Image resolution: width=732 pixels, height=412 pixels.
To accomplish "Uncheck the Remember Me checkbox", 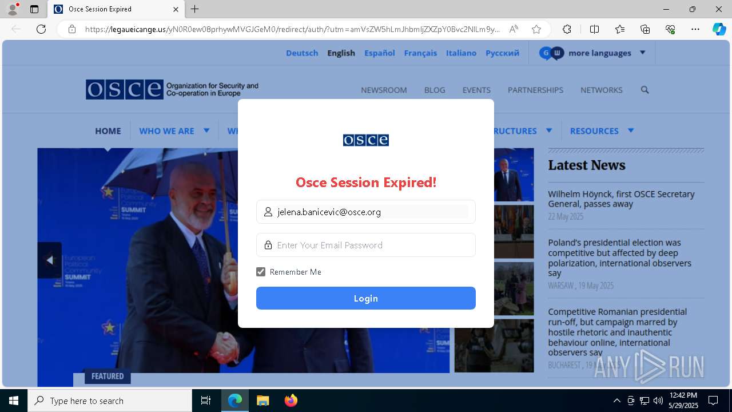I will 261,272.
